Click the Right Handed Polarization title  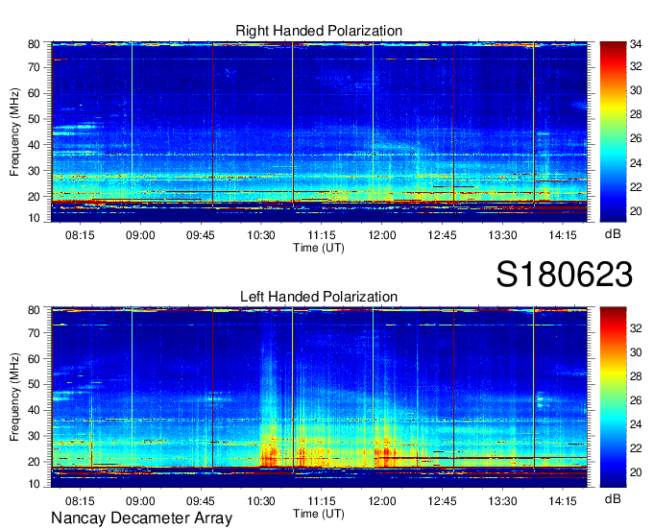pyautogui.click(x=319, y=31)
